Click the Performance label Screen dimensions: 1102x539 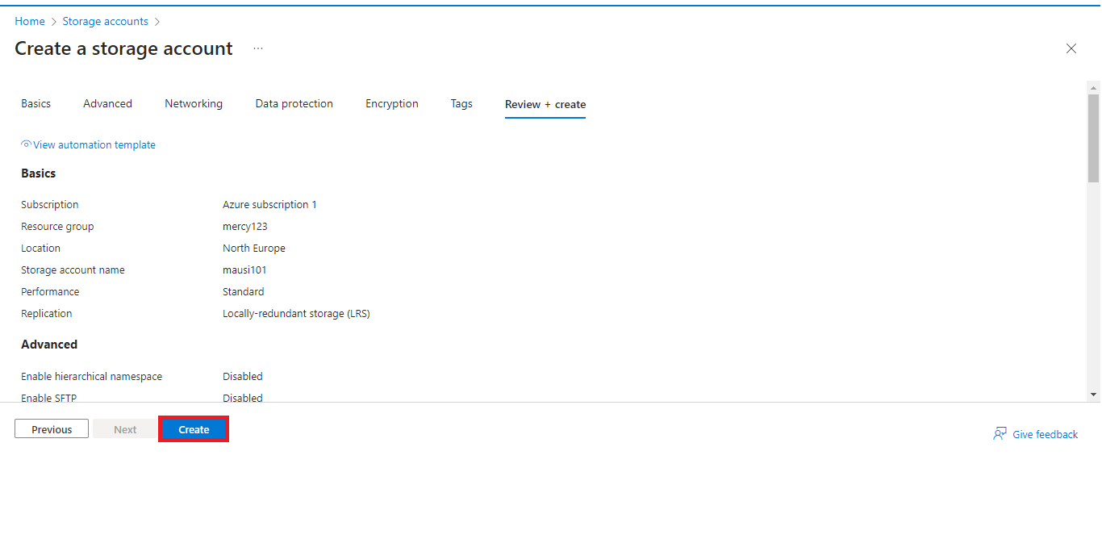[x=50, y=292]
